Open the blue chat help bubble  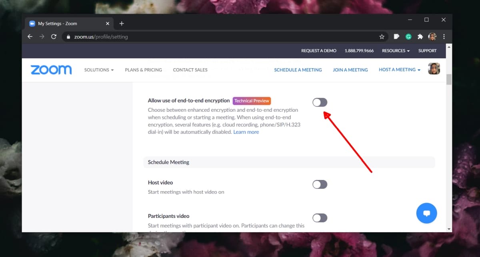[426, 213]
